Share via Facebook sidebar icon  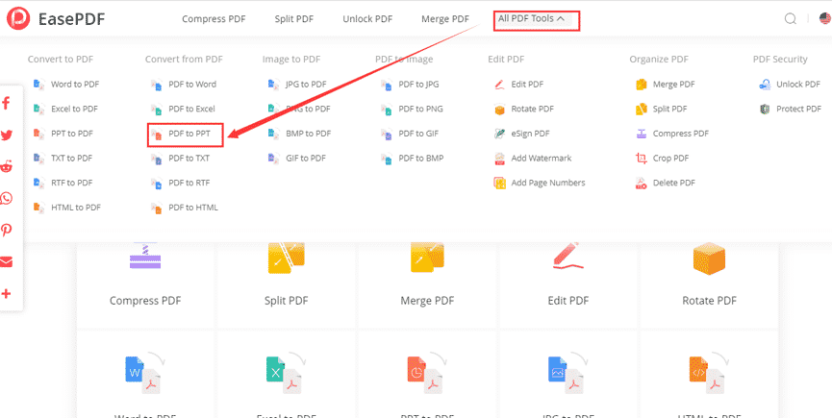coord(7,103)
